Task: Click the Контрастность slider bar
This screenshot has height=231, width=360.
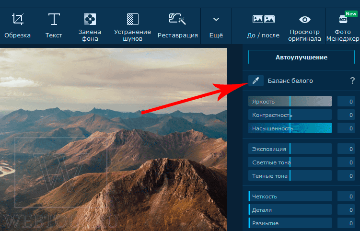Action: 290,115
